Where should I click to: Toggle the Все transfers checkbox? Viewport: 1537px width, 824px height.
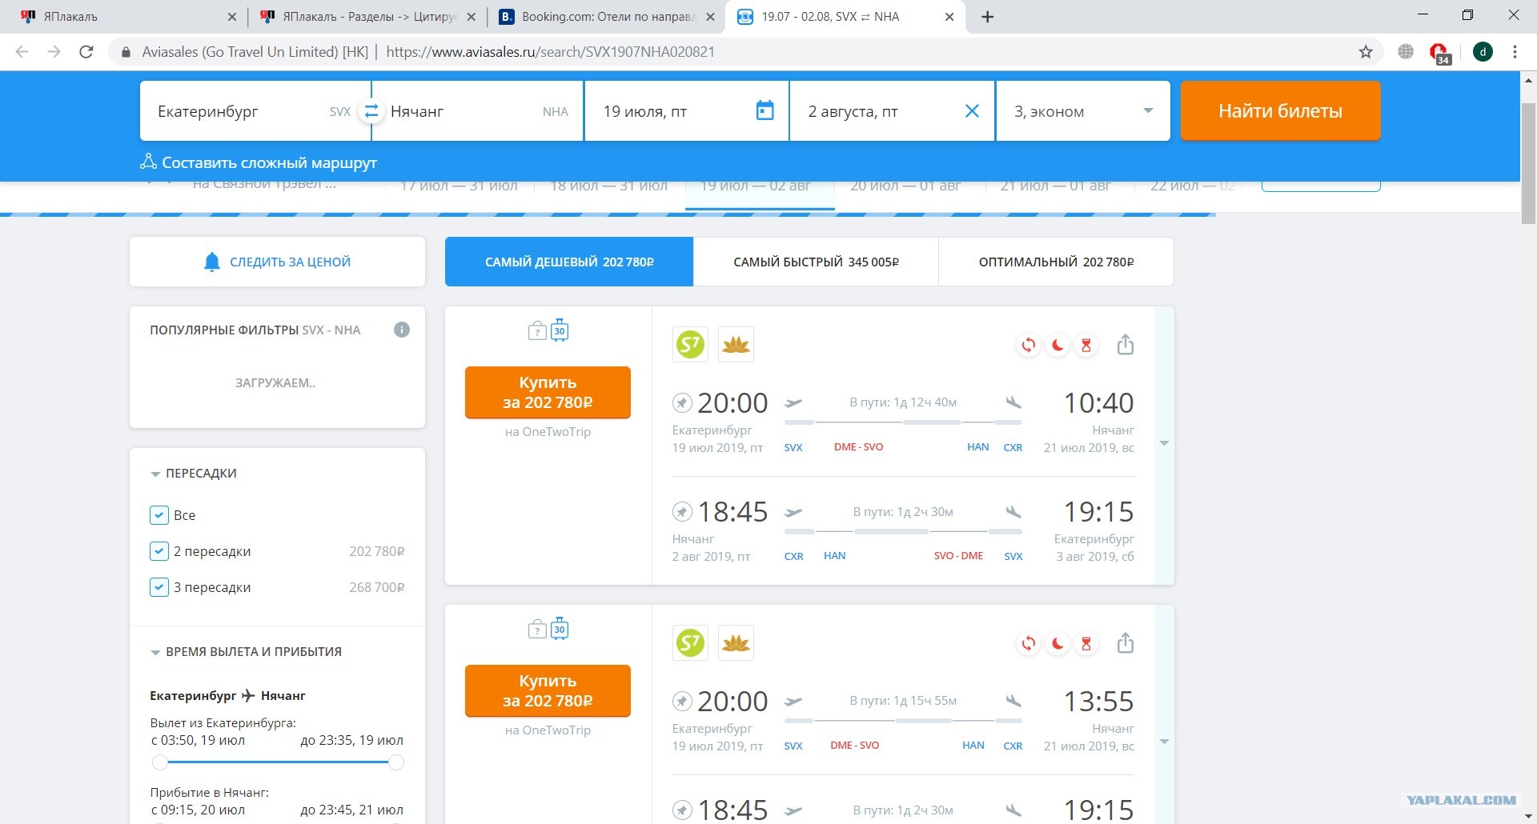(x=159, y=515)
